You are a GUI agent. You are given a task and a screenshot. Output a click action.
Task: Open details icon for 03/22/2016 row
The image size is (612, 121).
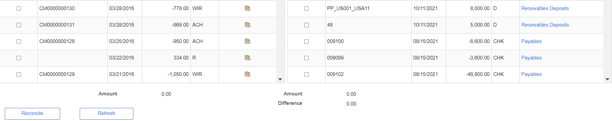click(248, 58)
